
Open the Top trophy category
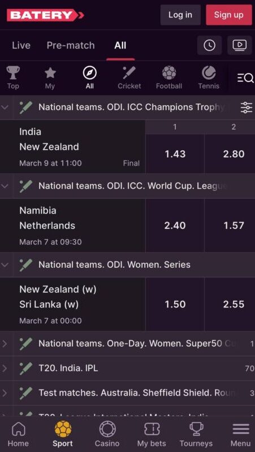(x=13, y=77)
